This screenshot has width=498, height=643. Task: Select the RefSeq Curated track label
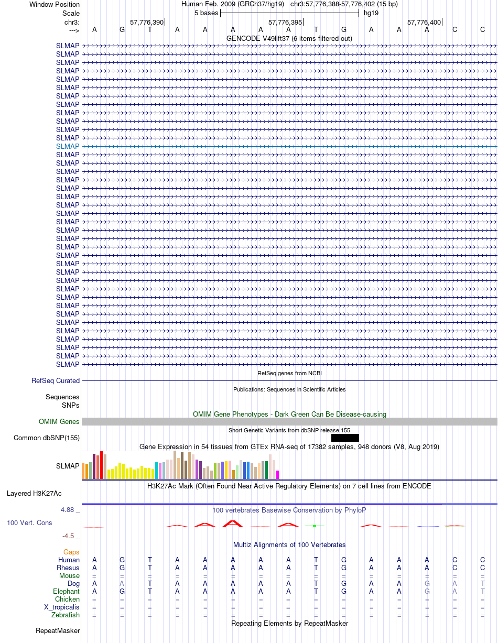point(56,381)
